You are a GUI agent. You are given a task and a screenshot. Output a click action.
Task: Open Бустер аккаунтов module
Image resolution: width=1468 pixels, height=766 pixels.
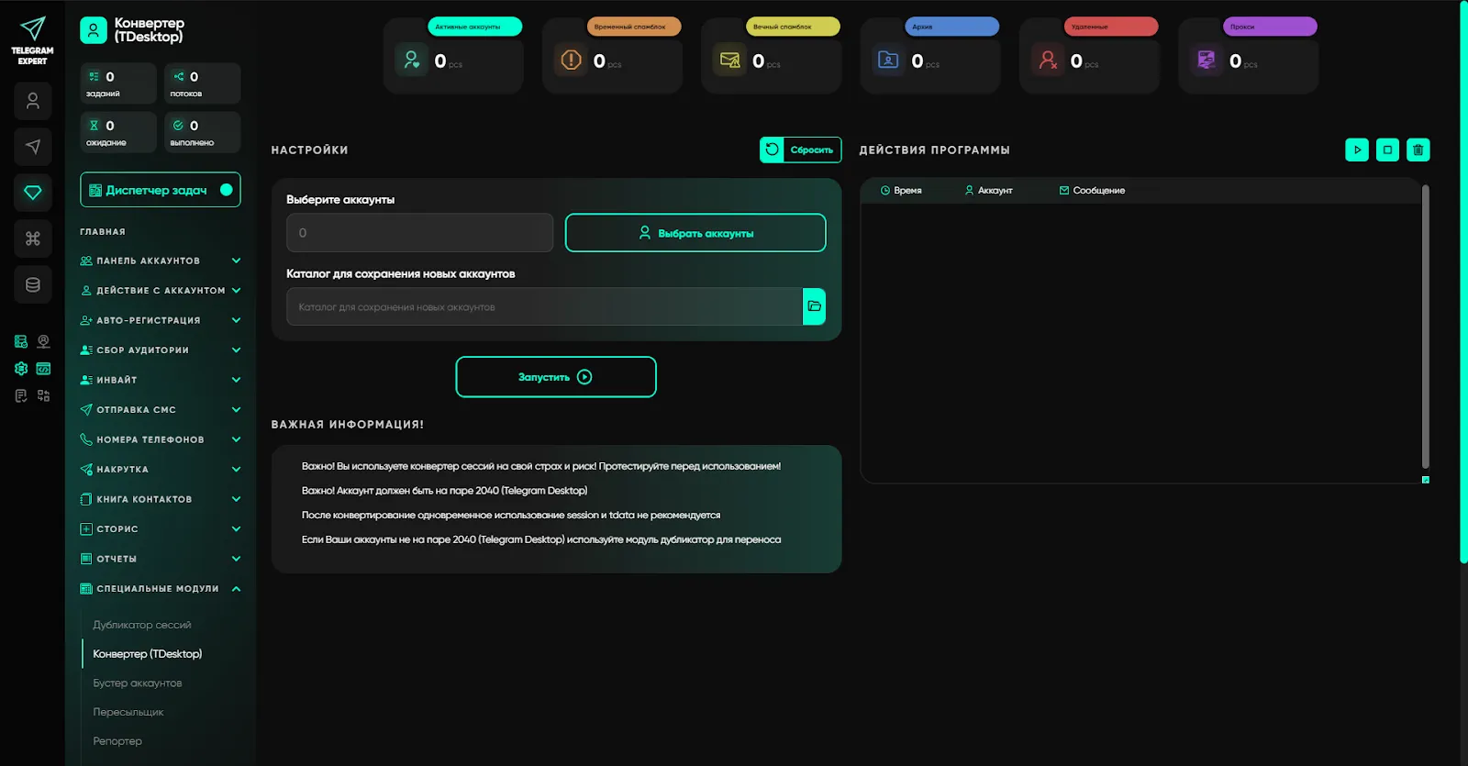(x=138, y=683)
